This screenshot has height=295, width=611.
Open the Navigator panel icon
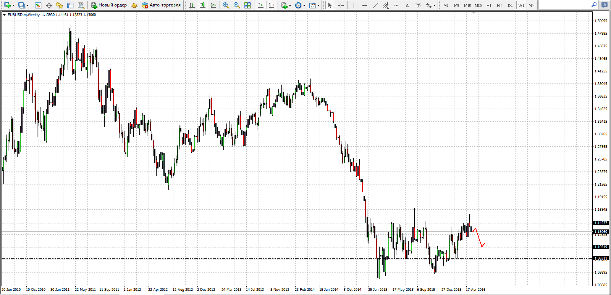click(x=60, y=5)
